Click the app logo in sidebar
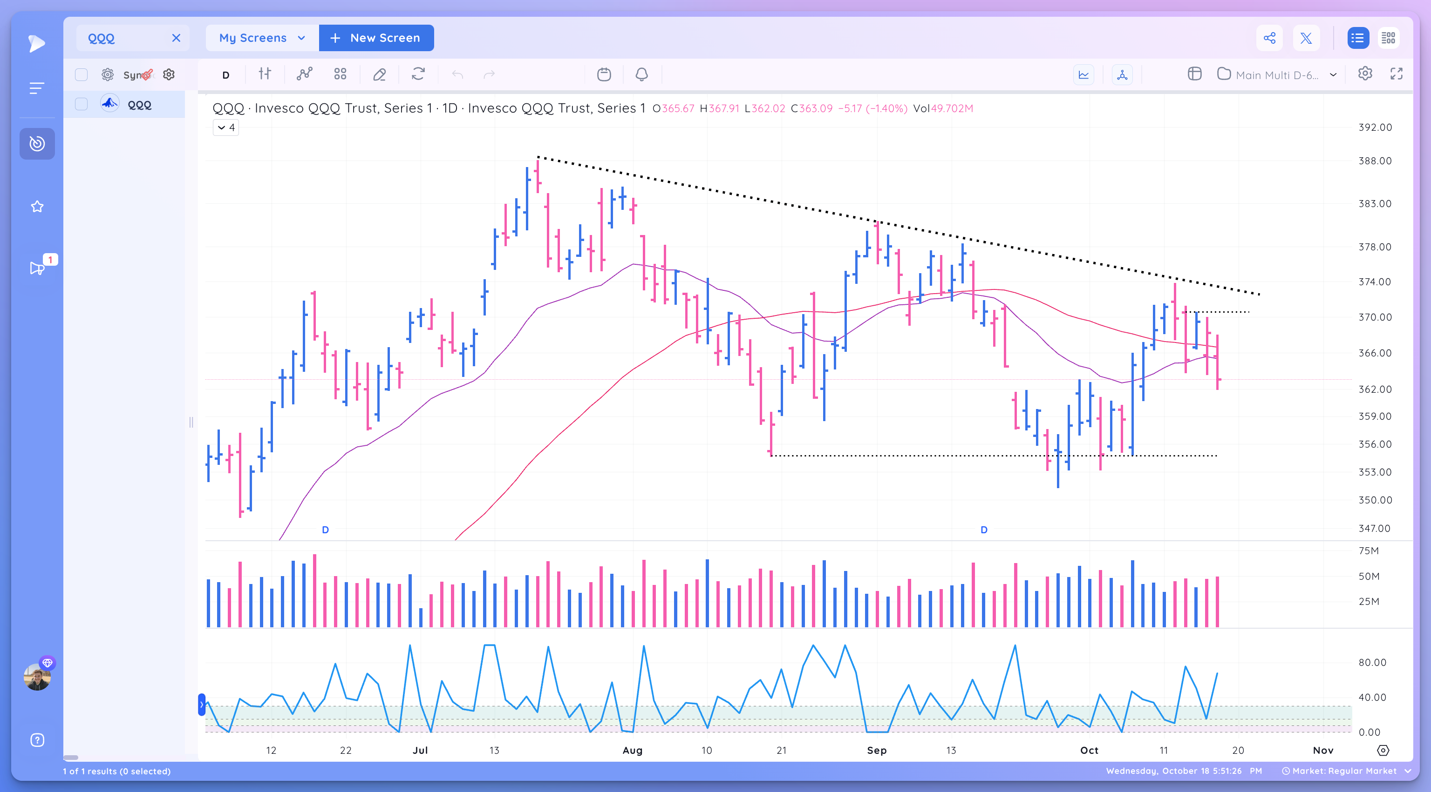Screen dimensions: 1431x792 [37, 43]
